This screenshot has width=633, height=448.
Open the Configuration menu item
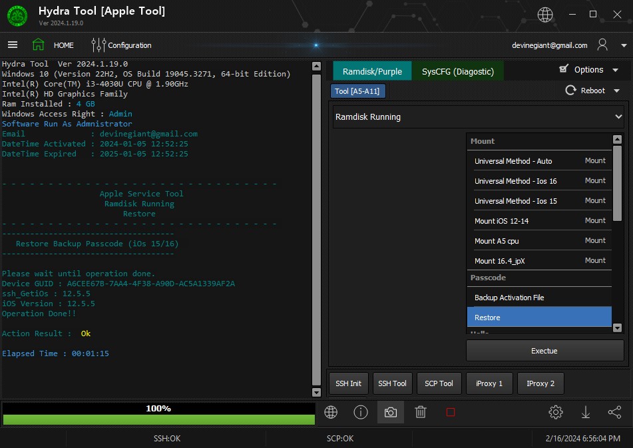[130, 45]
